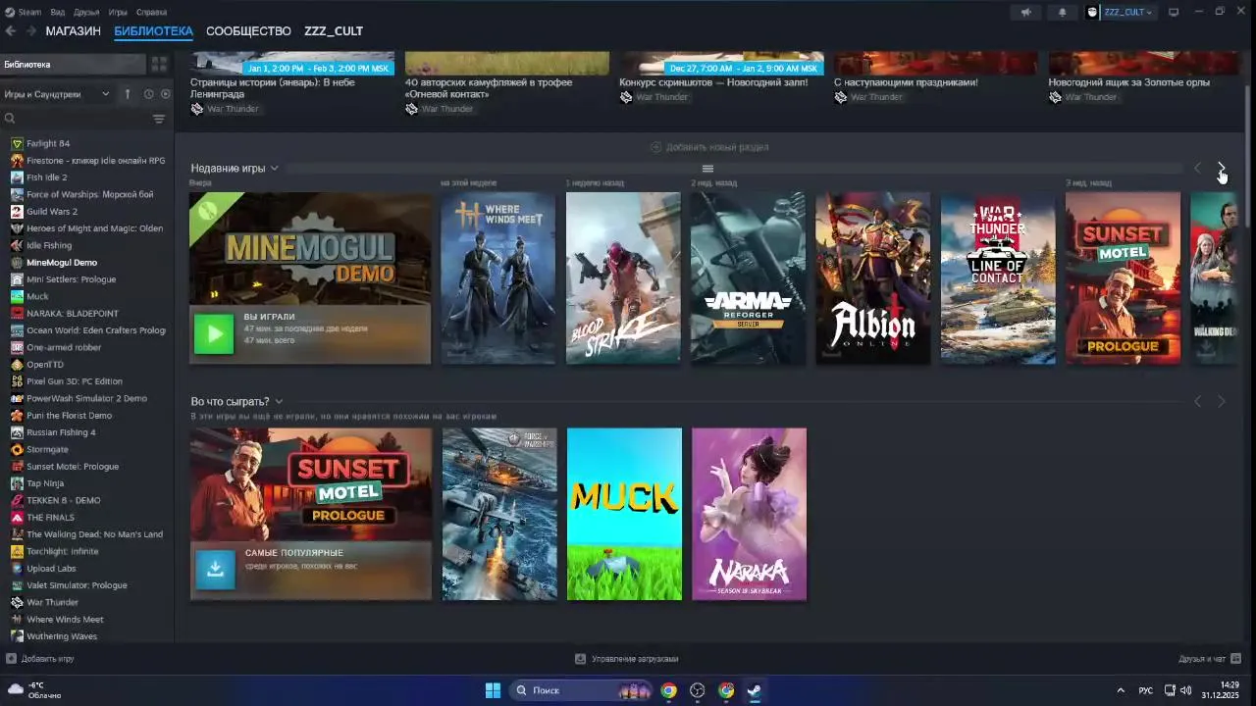Image resolution: width=1256 pixels, height=706 pixels.
Task: Go to the БИБЛИОТЕКА tab
Action: click(x=153, y=31)
